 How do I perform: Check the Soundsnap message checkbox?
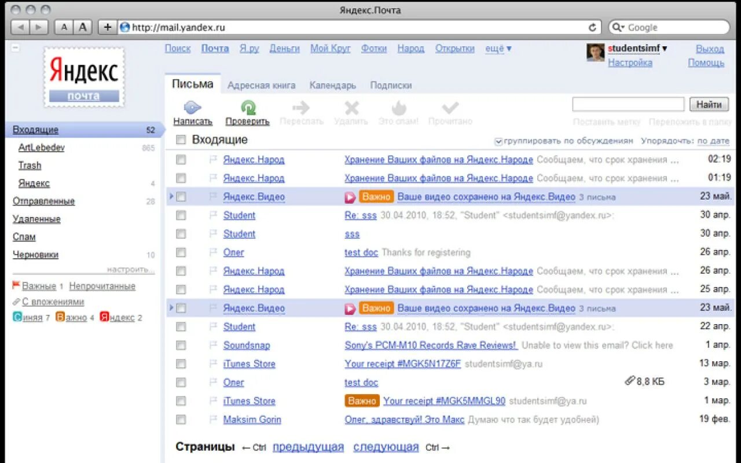click(x=181, y=345)
